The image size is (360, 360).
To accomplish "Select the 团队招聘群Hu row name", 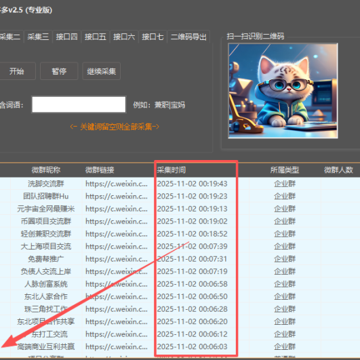I will 46,197.
